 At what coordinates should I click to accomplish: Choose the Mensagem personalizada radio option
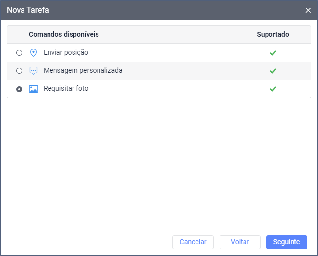[19, 71]
